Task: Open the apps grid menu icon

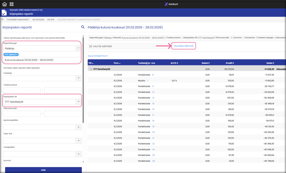Action: click(x=12, y=4)
